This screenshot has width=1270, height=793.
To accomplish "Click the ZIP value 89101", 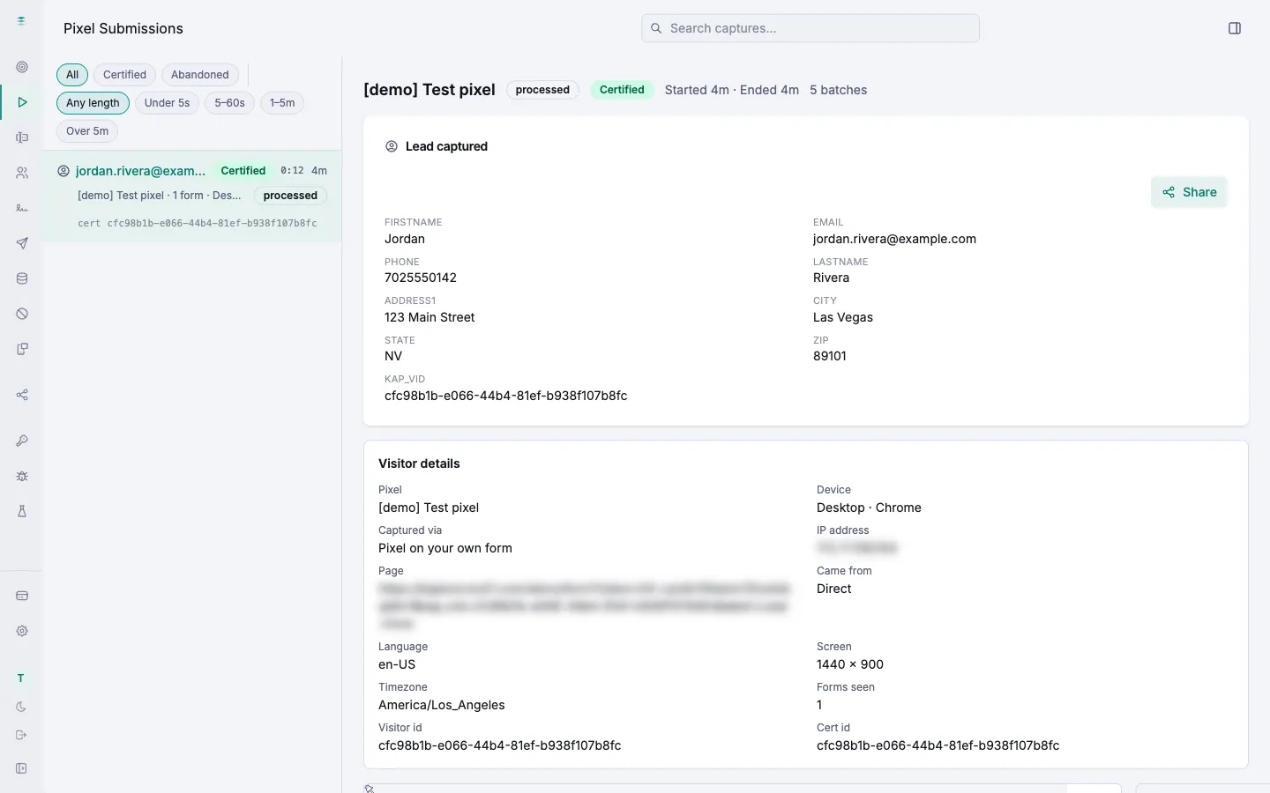I will tap(830, 356).
